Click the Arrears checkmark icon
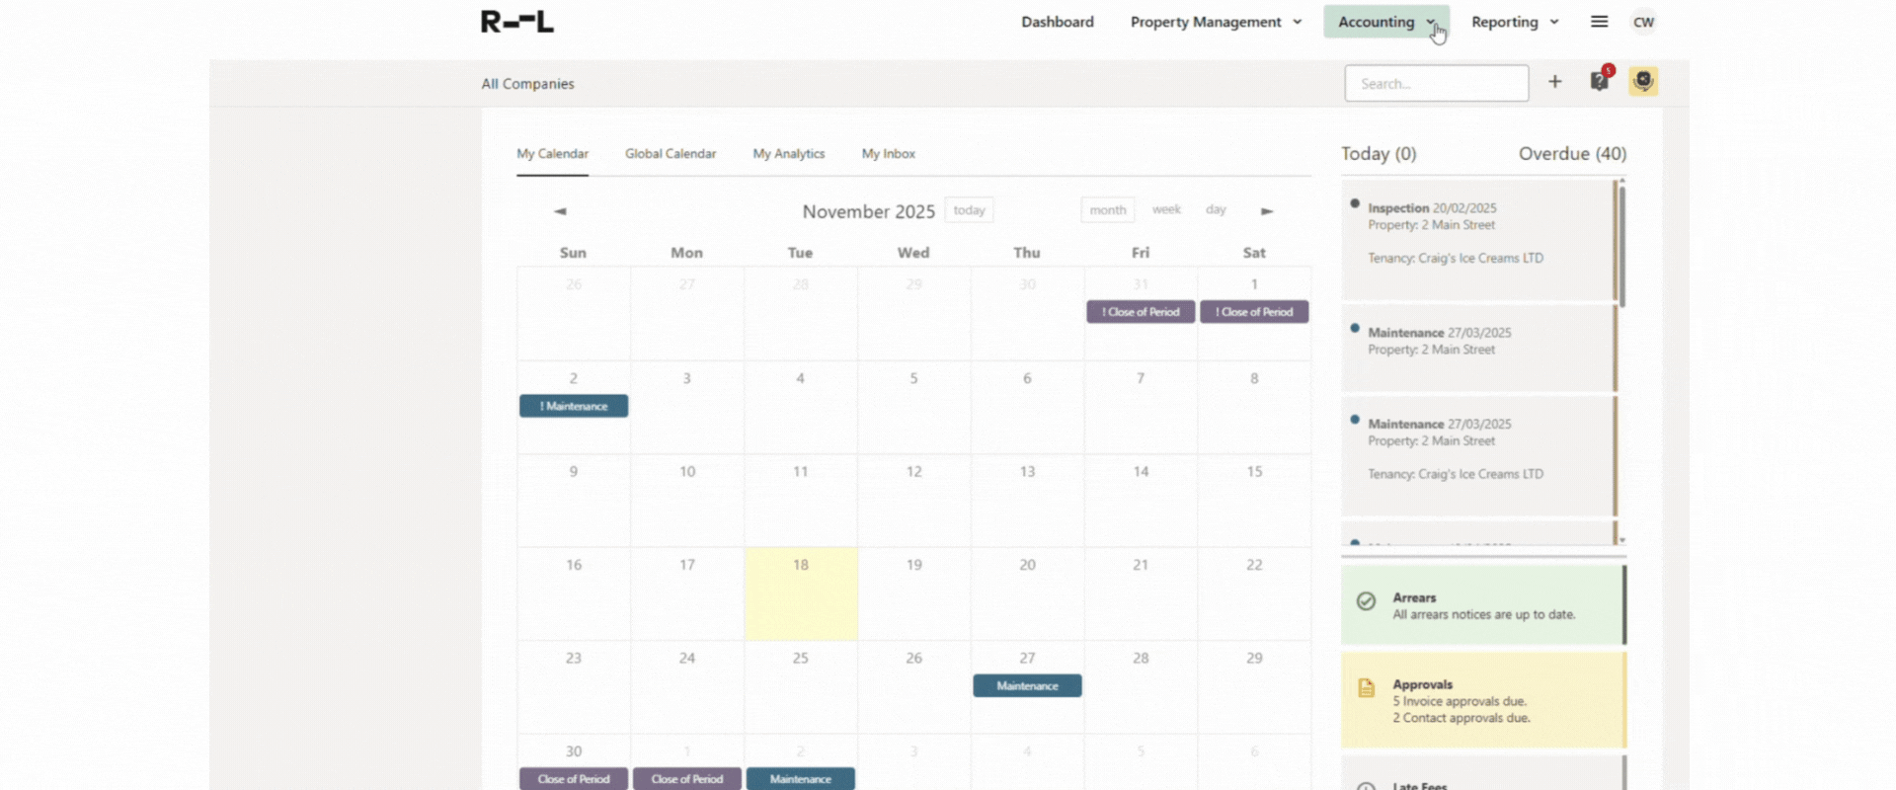The width and height of the screenshot is (1896, 790). pos(1366,601)
